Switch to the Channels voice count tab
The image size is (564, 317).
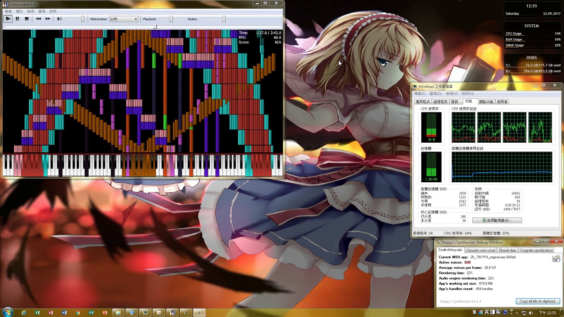[x=480, y=251]
